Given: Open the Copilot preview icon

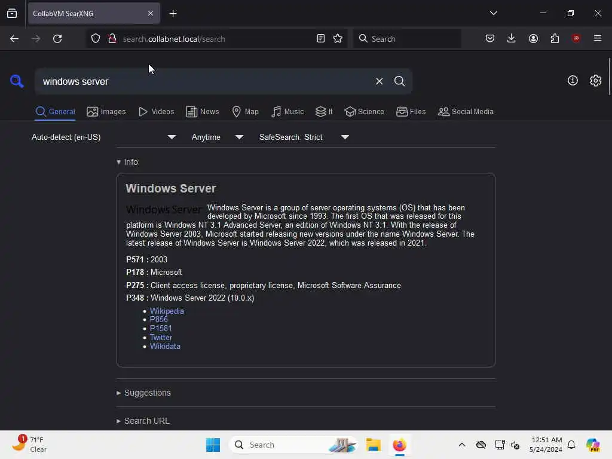Looking at the screenshot, I should (x=592, y=445).
